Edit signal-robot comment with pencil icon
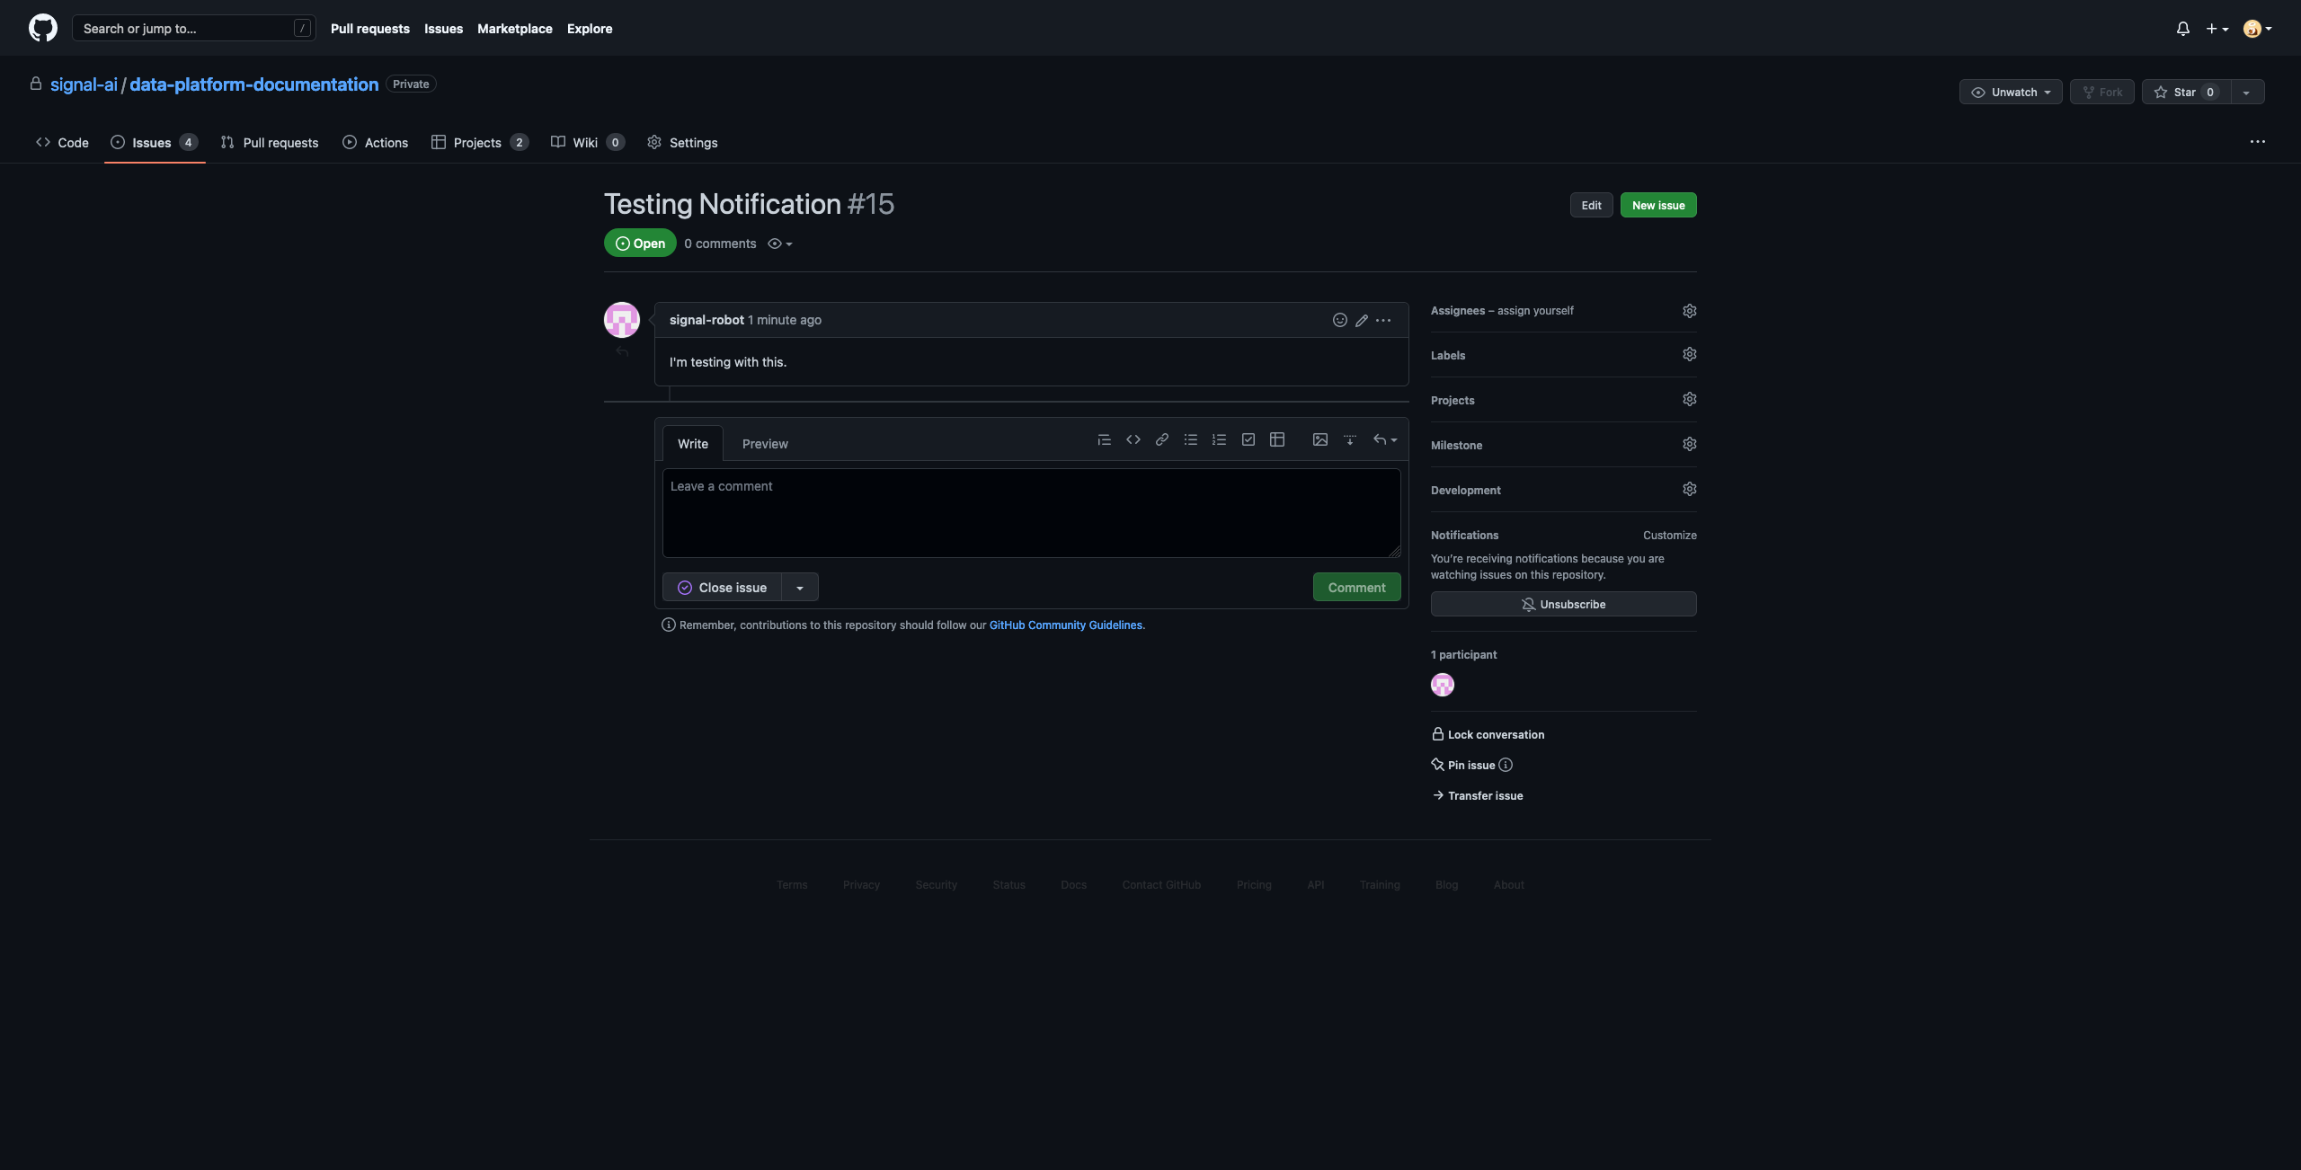The image size is (2301, 1170). [x=1362, y=320]
